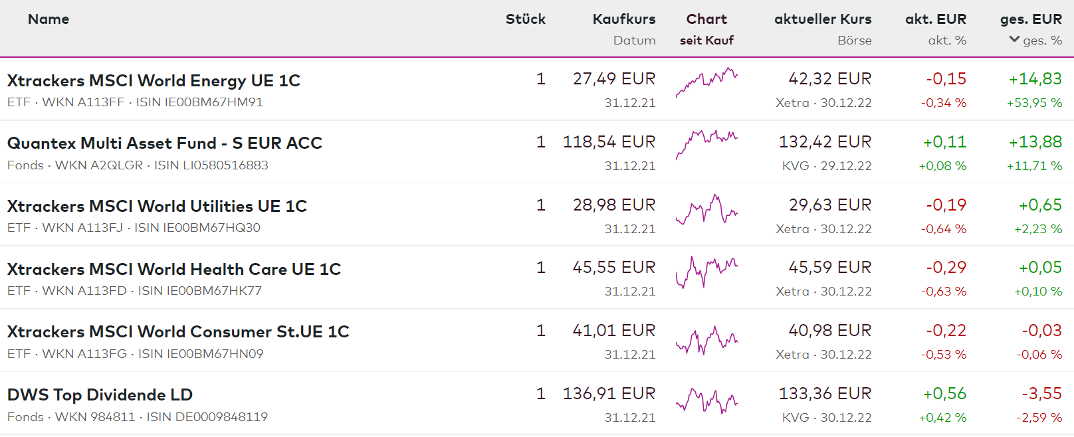Click the World Utilities mini chart
The image size is (1074, 437).
pos(706,209)
